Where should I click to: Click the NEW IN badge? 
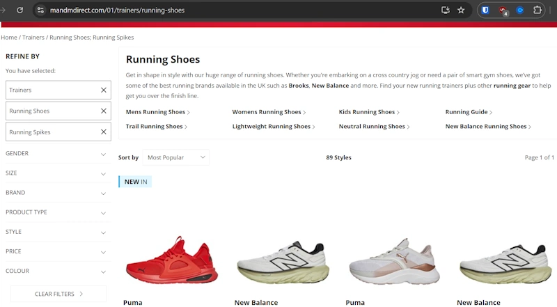(135, 182)
